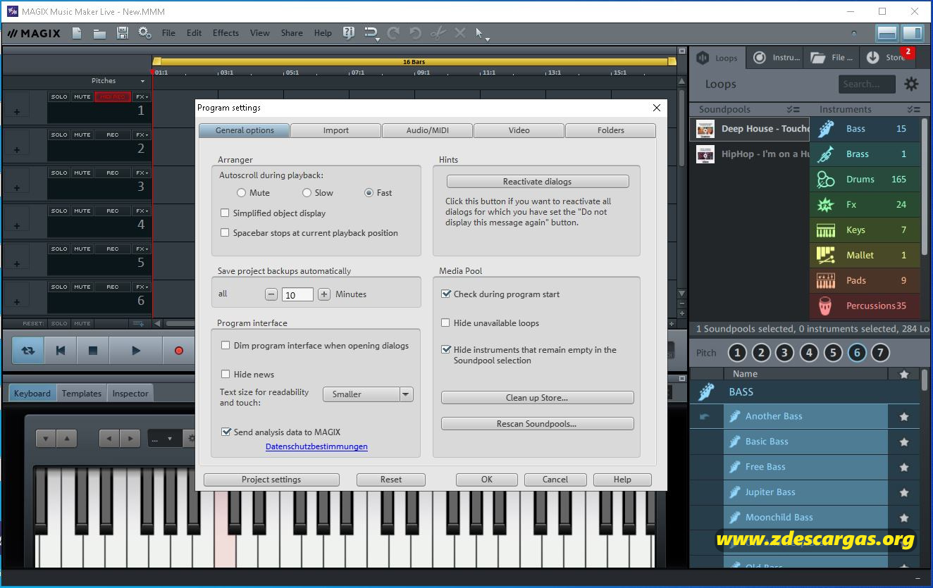Click the backup minutes input field
The width and height of the screenshot is (933, 588).
point(297,295)
